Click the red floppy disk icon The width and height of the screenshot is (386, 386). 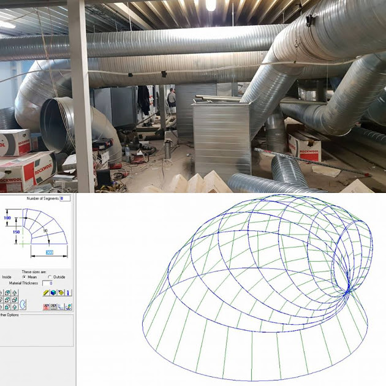click(x=46, y=306)
